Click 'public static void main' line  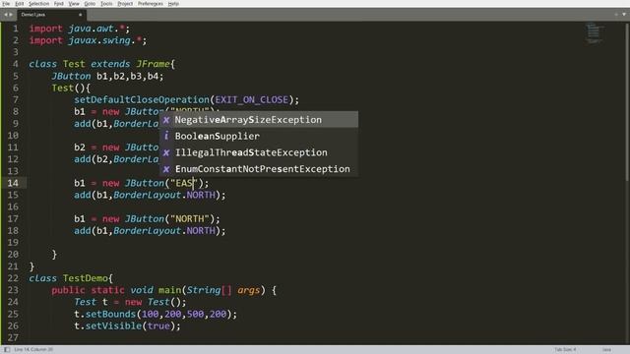tap(163, 290)
